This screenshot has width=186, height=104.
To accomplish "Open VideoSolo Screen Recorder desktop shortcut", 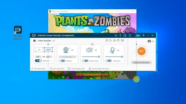I will 18,32.
